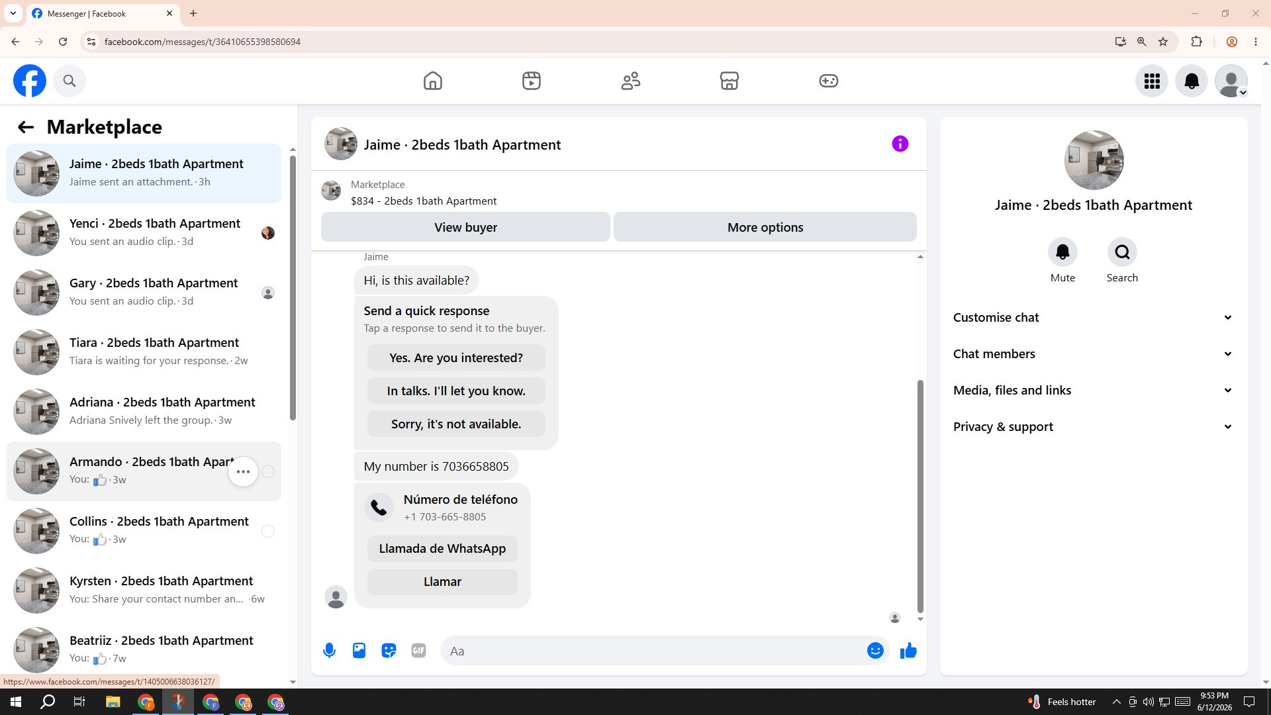The height and width of the screenshot is (715, 1271).
Task: Open the Gary conversation
Action: (x=144, y=293)
